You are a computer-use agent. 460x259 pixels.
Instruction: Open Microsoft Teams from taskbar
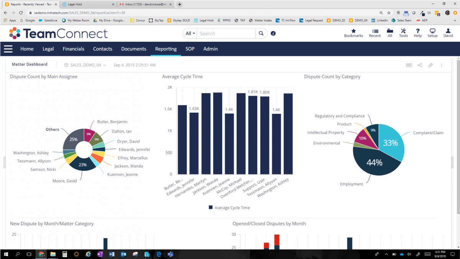tap(170, 254)
